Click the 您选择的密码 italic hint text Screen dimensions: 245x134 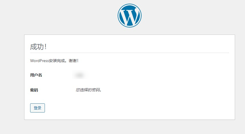[89, 90]
